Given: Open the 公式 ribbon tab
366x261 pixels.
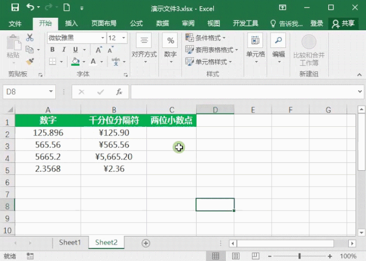Looking at the screenshot, I should click(136, 23).
